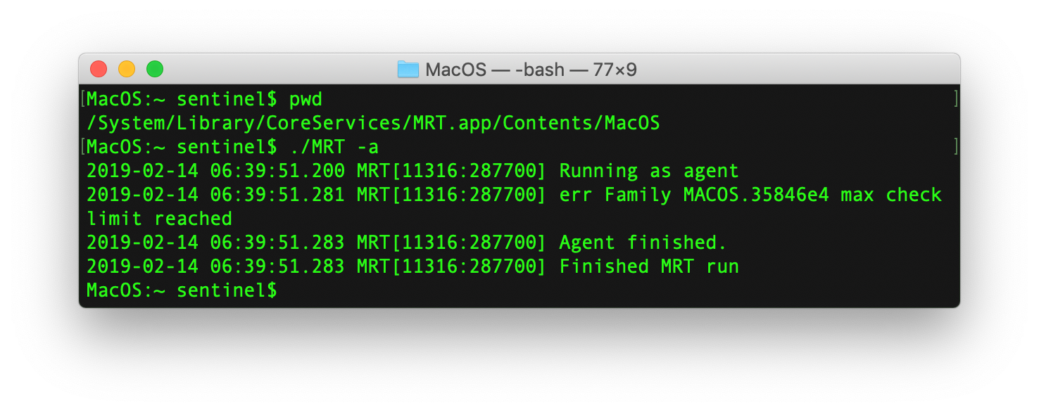
Task: Click the folder proxy icon in title bar
Action: [408, 69]
